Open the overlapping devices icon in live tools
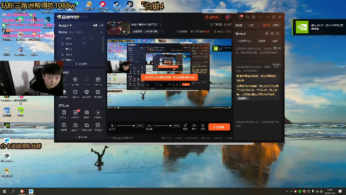Image resolution: width=346 pixels, height=195 pixels. (86, 125)
